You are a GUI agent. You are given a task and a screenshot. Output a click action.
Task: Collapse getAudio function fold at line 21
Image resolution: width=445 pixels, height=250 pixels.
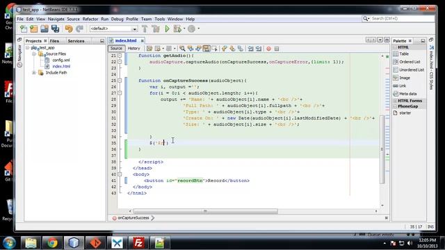pyautogui.click(x=120, y=56)
